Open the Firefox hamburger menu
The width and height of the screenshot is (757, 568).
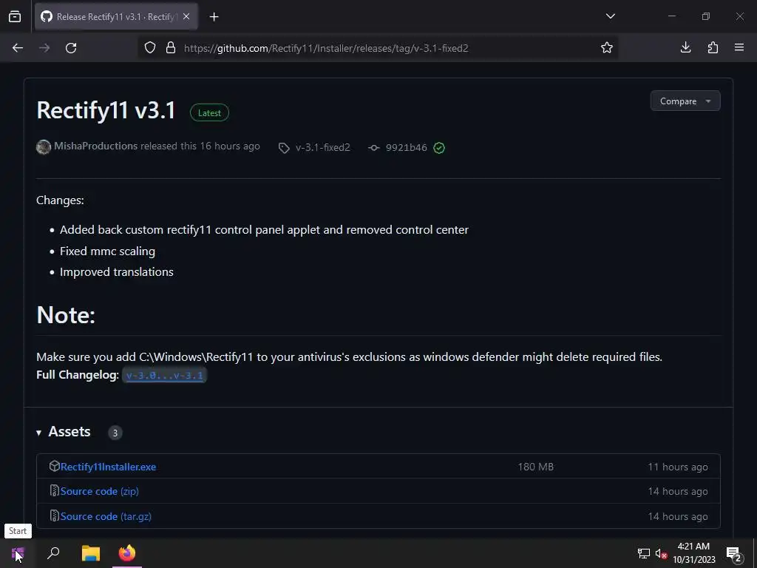click(x=739, y=47)
